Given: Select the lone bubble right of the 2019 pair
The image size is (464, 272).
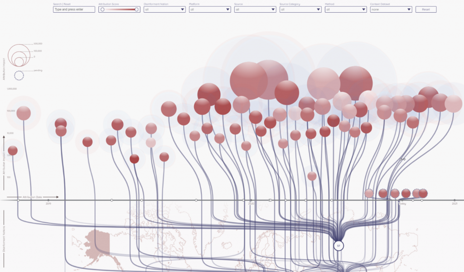Looking at the screenshot, I should (87, 142).
